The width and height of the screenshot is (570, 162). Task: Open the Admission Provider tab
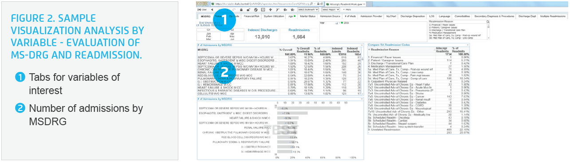pos(371,16)
